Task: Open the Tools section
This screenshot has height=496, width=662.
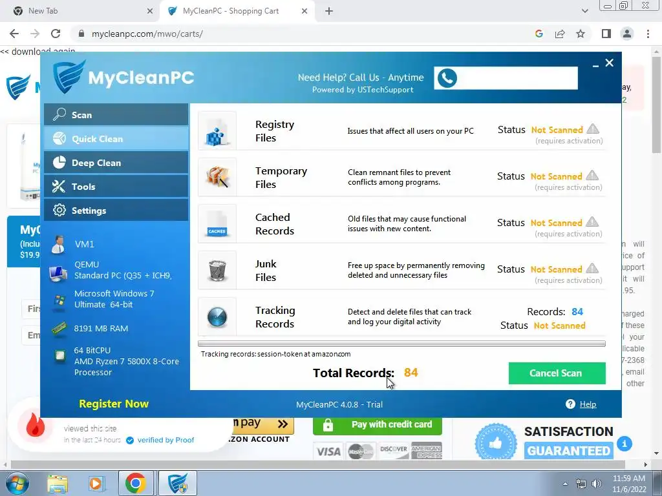Action: pyautogui.click(x=116, y=187)
